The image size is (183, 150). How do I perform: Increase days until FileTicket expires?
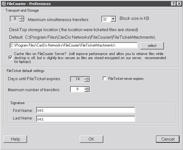click(x=87, y=78)
